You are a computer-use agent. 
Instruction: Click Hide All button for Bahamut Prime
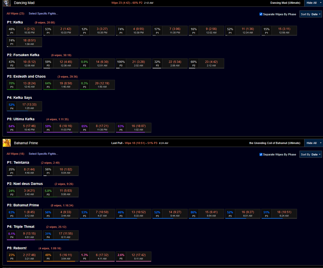click(x=311, y=143)
